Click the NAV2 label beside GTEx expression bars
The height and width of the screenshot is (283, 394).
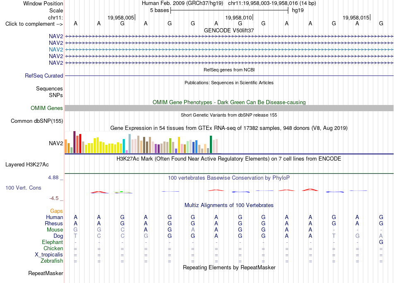point(56,143)
